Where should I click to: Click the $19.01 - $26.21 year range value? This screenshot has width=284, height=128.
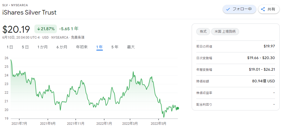[x=262, y=69]
